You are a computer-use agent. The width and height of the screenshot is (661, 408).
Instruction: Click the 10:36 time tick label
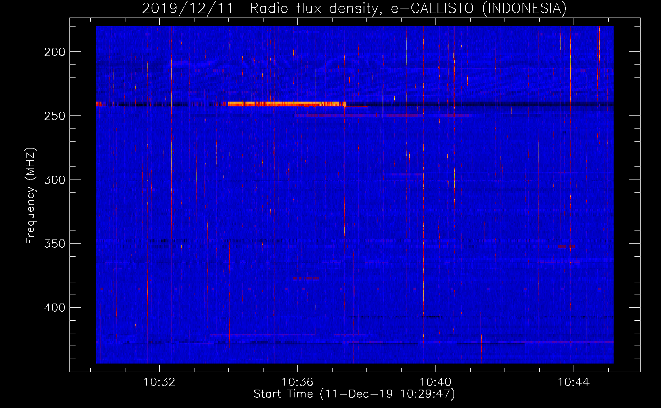coord(297,382)
